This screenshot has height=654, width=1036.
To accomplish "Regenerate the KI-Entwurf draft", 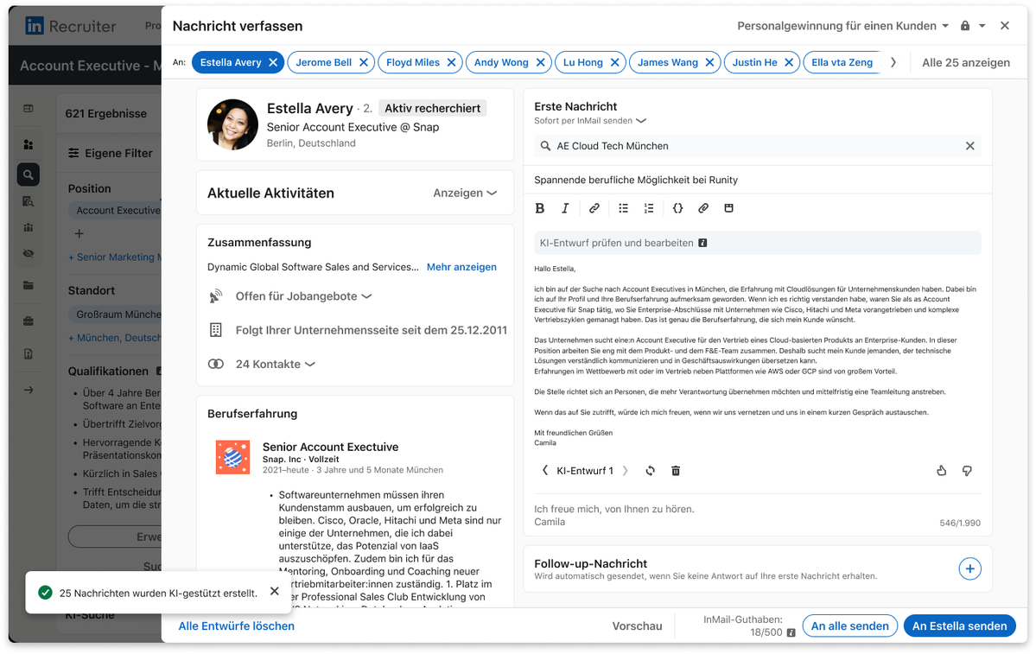I will point(650,471).
